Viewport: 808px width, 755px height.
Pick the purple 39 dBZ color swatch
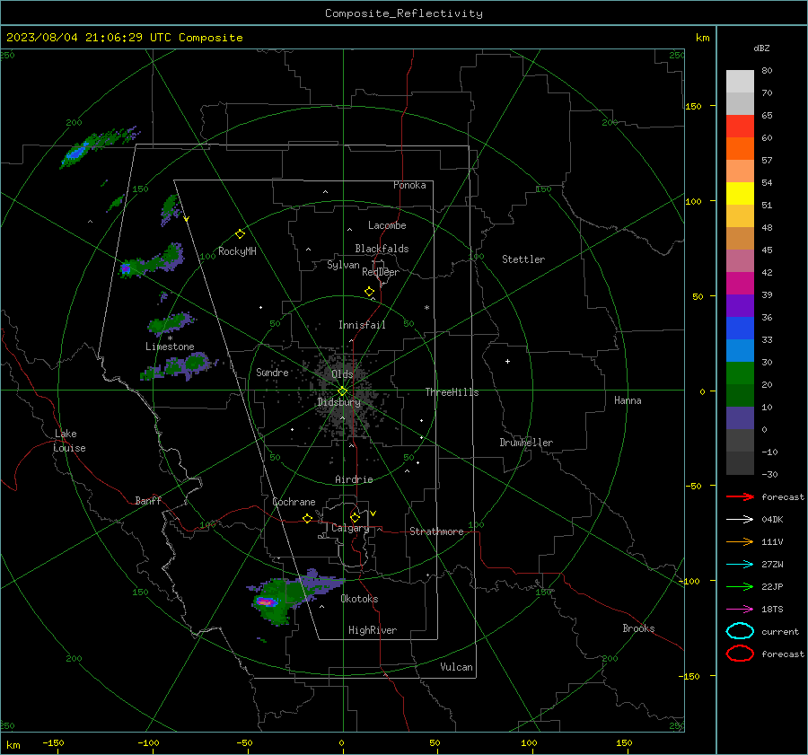pyautogui.click(x=740, y=306)
